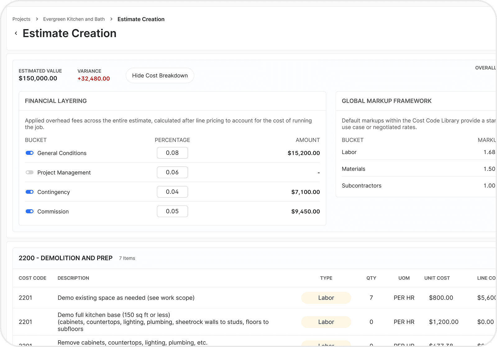Click the Labor type tag on Demo existing space row

coord(326,298)
